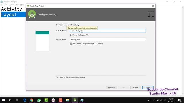Toggle the Generate Layout File checkbox
The image size is (184, 103).
pyautogui.click(x=72, y=35)
